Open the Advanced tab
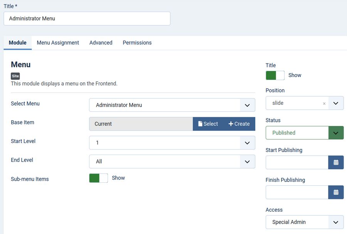The height and width of the screenshot is (234, 347). 101,43
